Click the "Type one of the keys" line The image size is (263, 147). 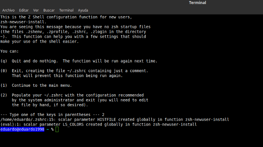(52, 115)
